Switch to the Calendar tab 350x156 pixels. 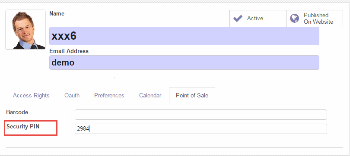150,96
